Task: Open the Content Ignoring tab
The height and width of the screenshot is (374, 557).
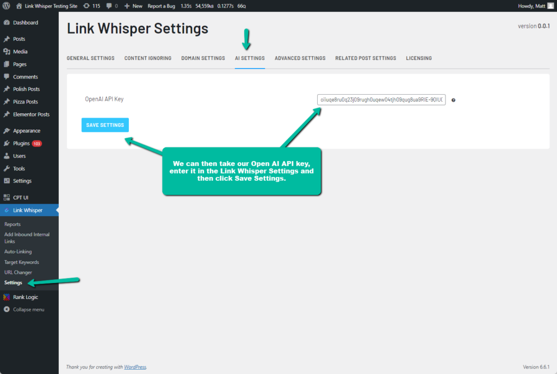Action: point(148,58)
